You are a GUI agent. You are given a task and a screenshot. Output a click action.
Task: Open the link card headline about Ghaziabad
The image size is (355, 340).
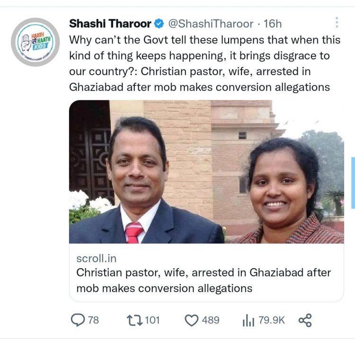204,280
